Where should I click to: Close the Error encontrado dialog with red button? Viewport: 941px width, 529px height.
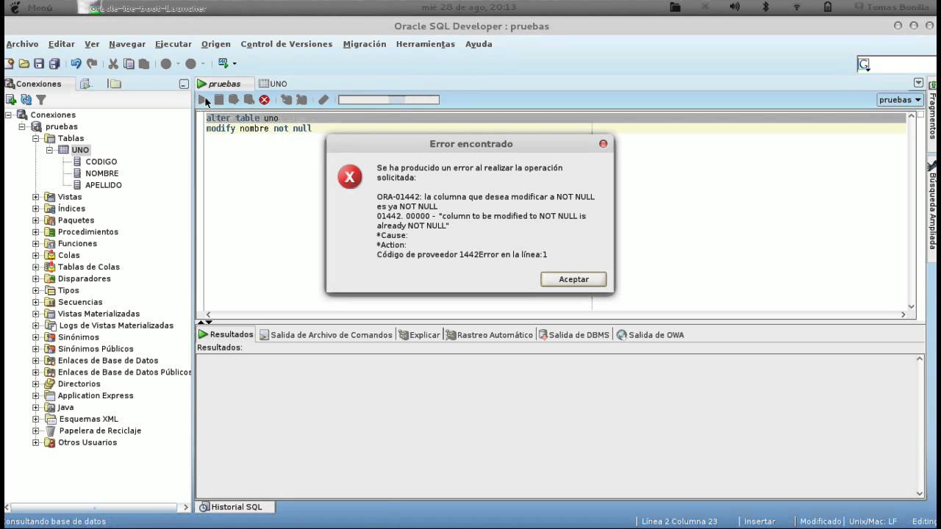[604, 144]
